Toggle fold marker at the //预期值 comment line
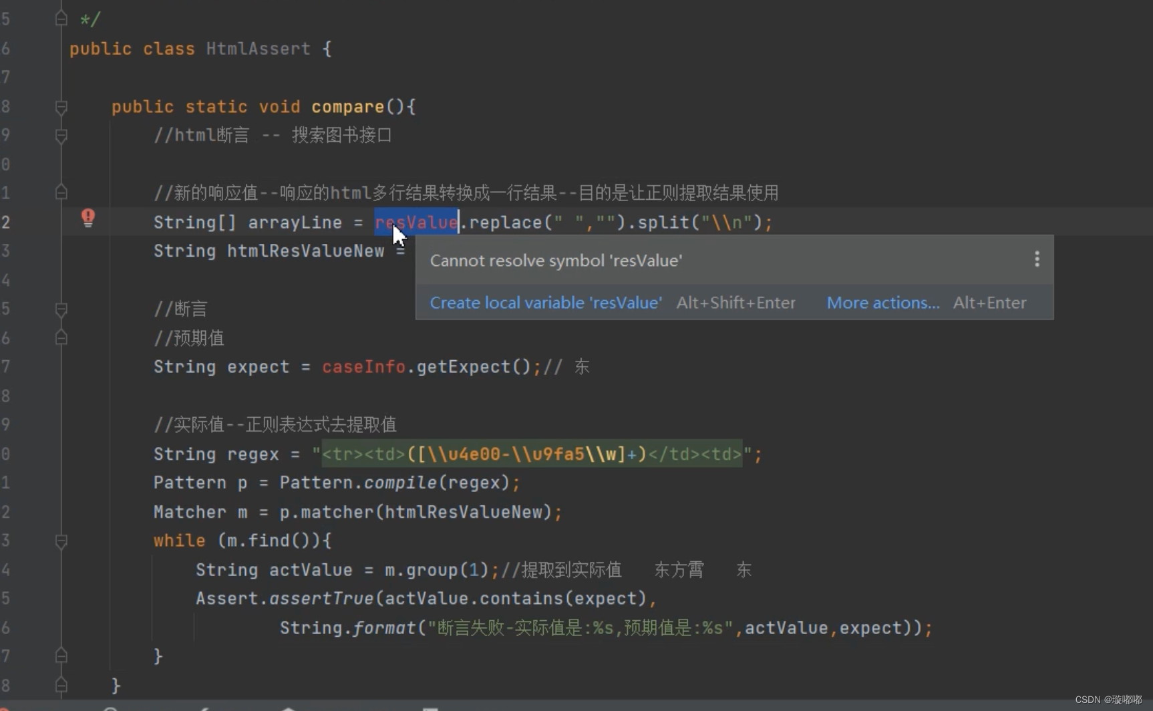Image resolution: width=1153 pixels, height=711 pixels. (61, 338)
